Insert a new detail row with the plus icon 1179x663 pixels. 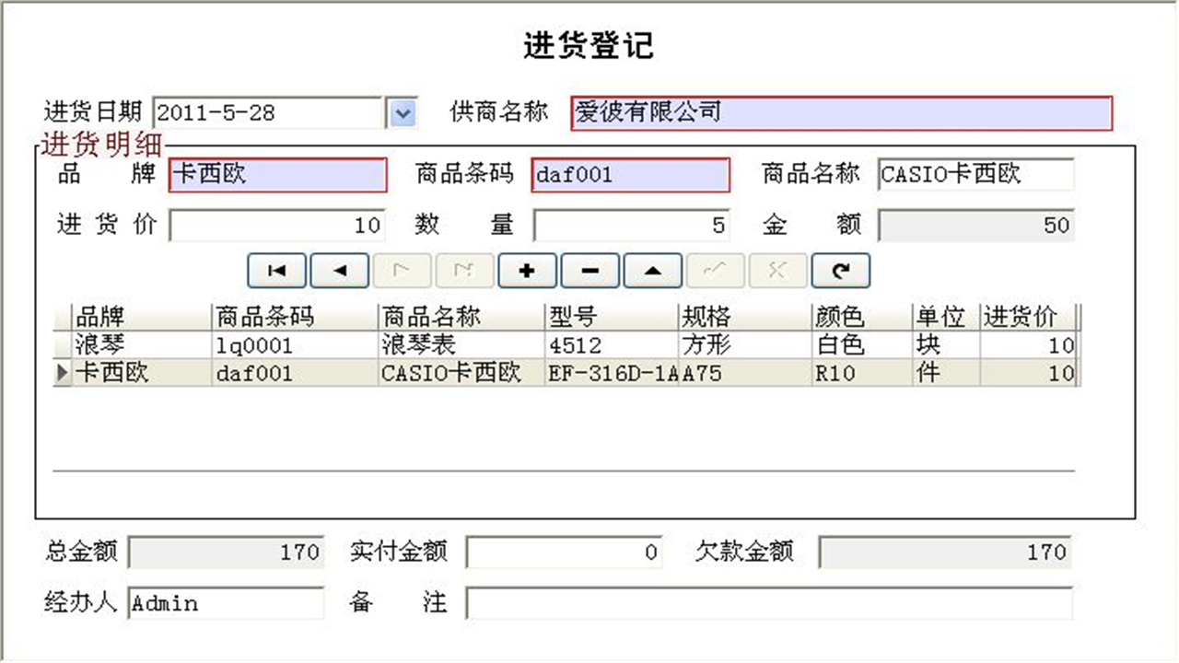click(527, 270)
